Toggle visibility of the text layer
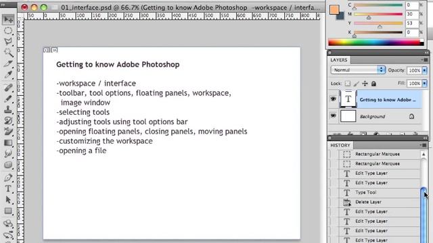 (x=334, y=99)
